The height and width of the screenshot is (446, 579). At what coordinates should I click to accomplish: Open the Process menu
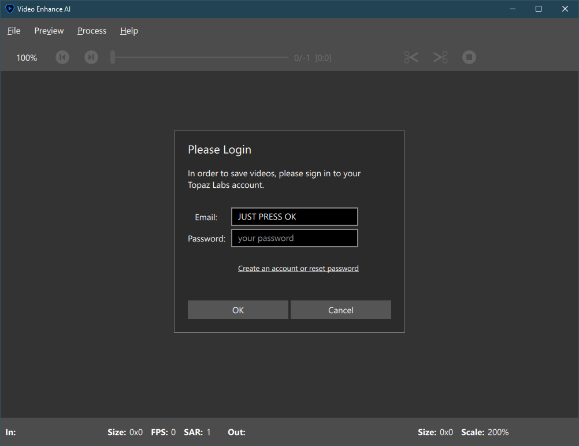click(x=92, y=31)
